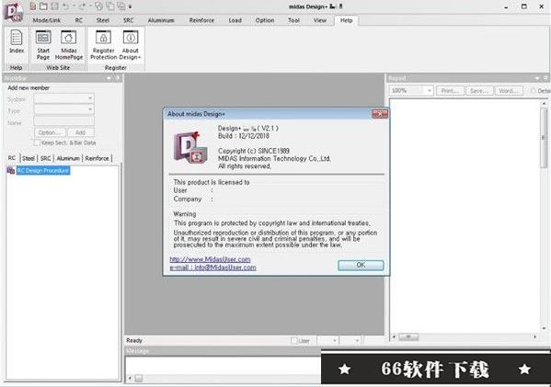Click the Undo quick access icon
This screenshot has width=551, height=387.
pyautogui.click(x=65, y=6)
